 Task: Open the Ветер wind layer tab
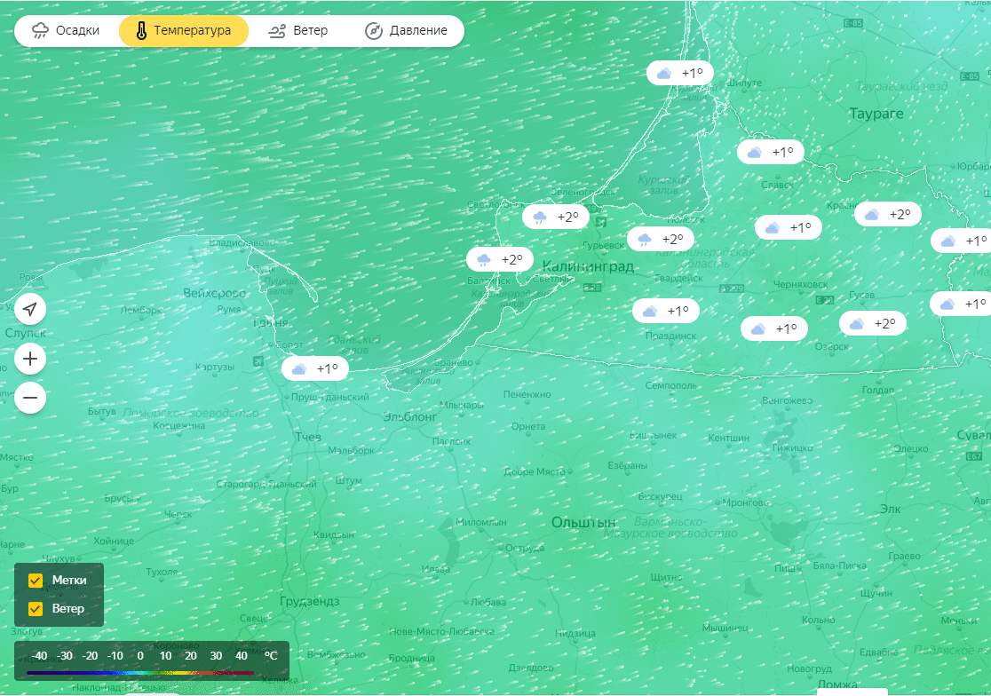(298, 30)
